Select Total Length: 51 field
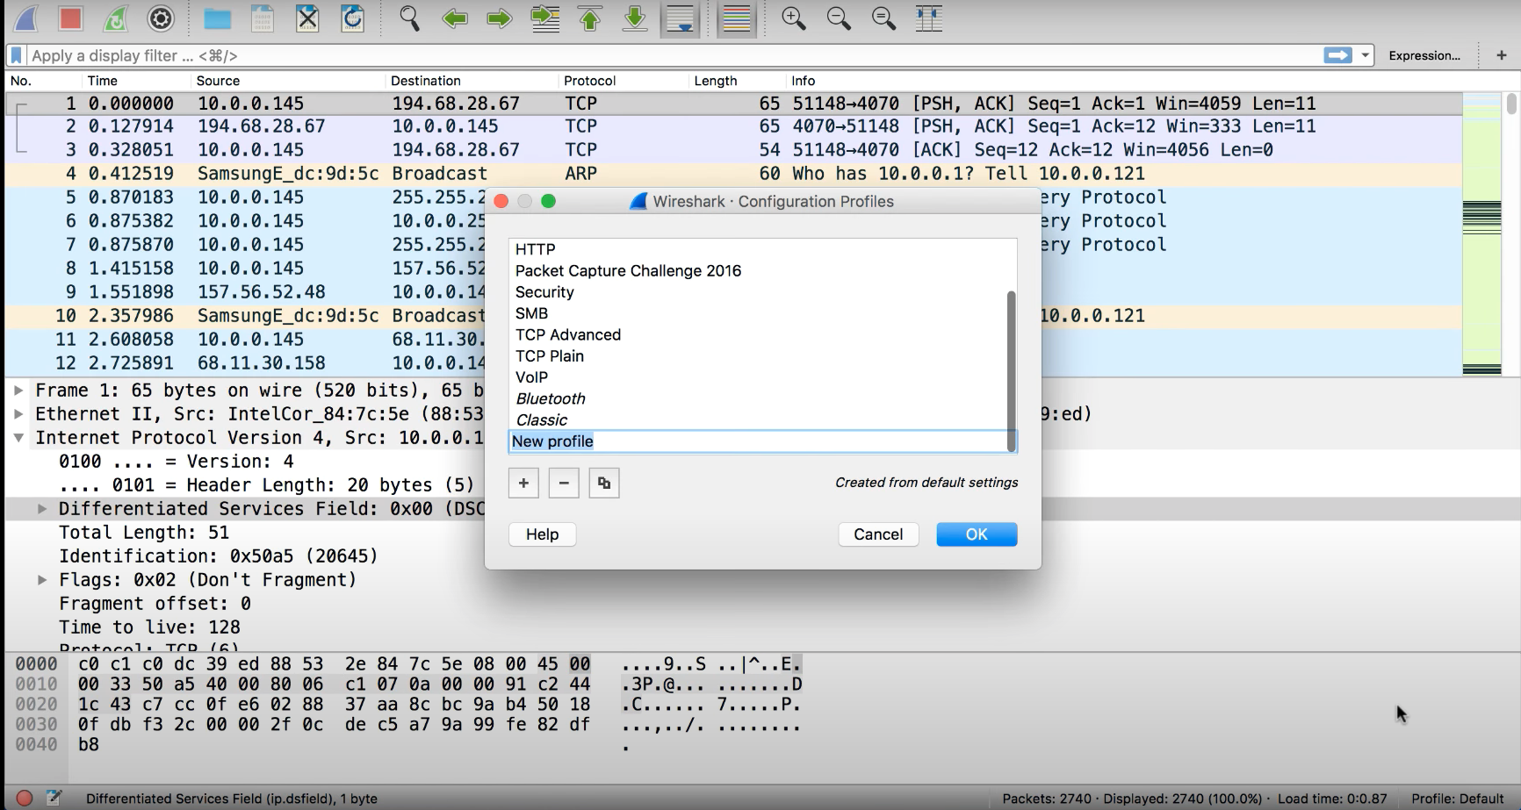This screenshot has height=810, width=1521. 144,533
